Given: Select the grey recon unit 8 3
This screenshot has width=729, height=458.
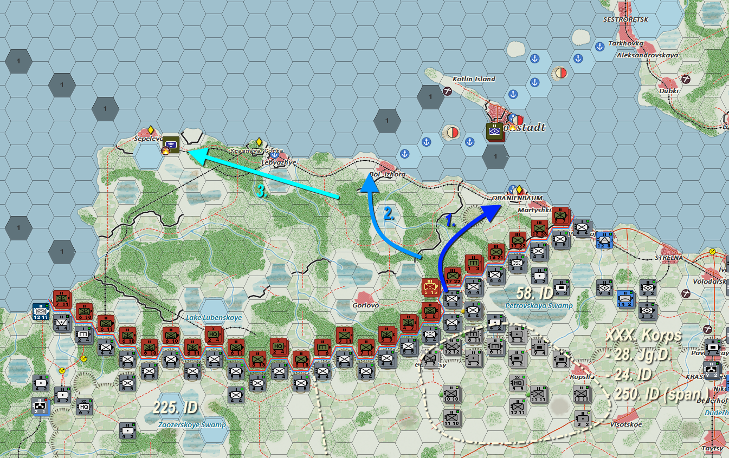Looking at the screenshot, I should click(x=647, y=310).
